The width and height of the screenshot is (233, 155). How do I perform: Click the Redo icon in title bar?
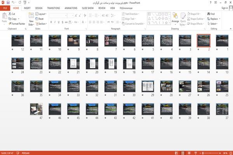tap(20, 3)
